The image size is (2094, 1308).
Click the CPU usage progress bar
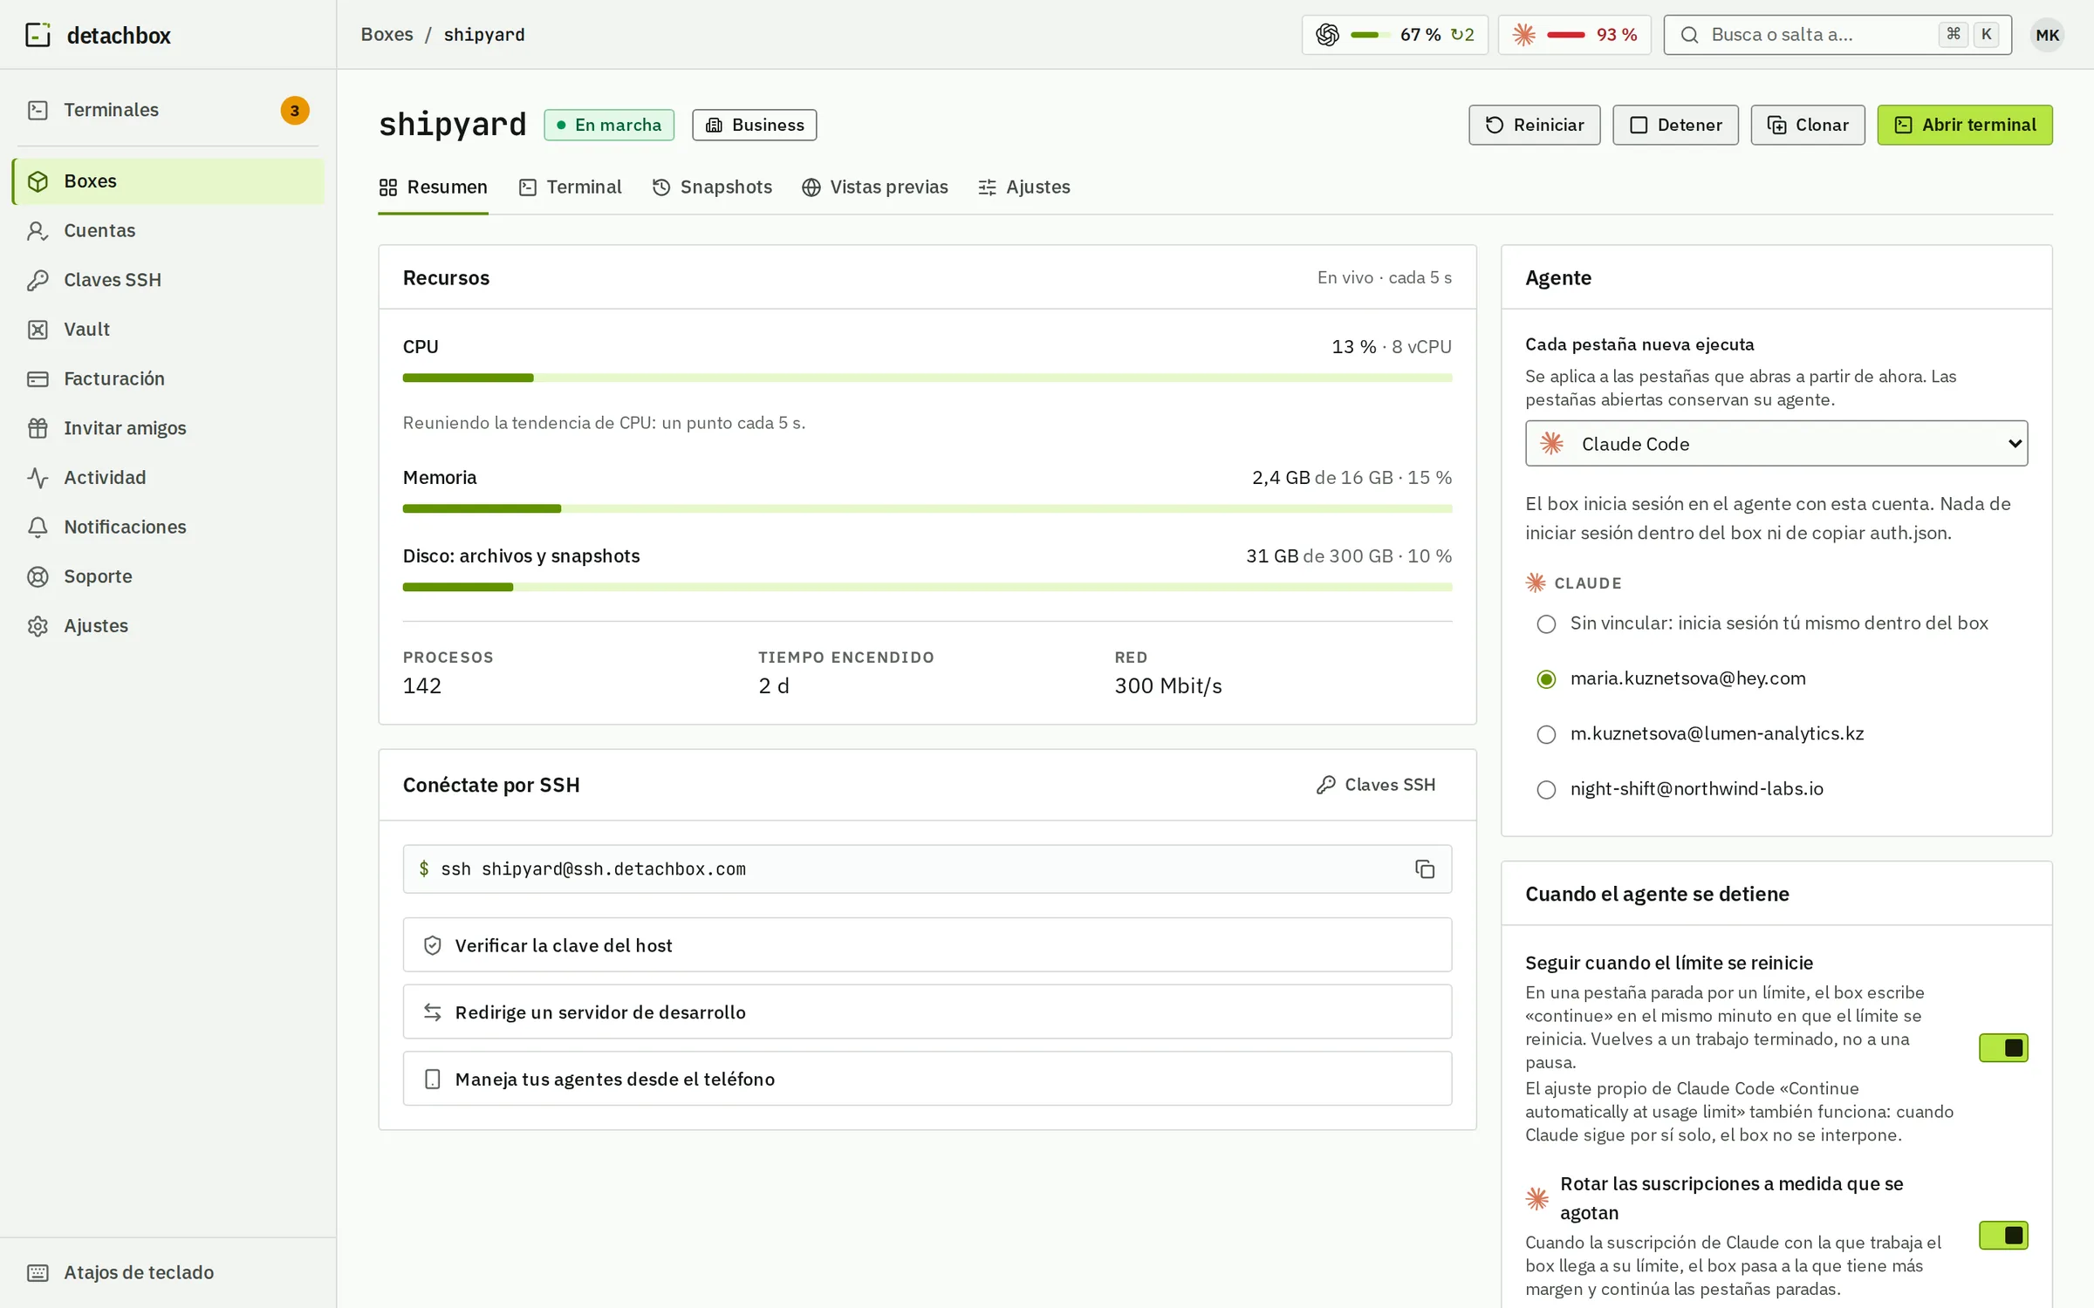[927, 378]
